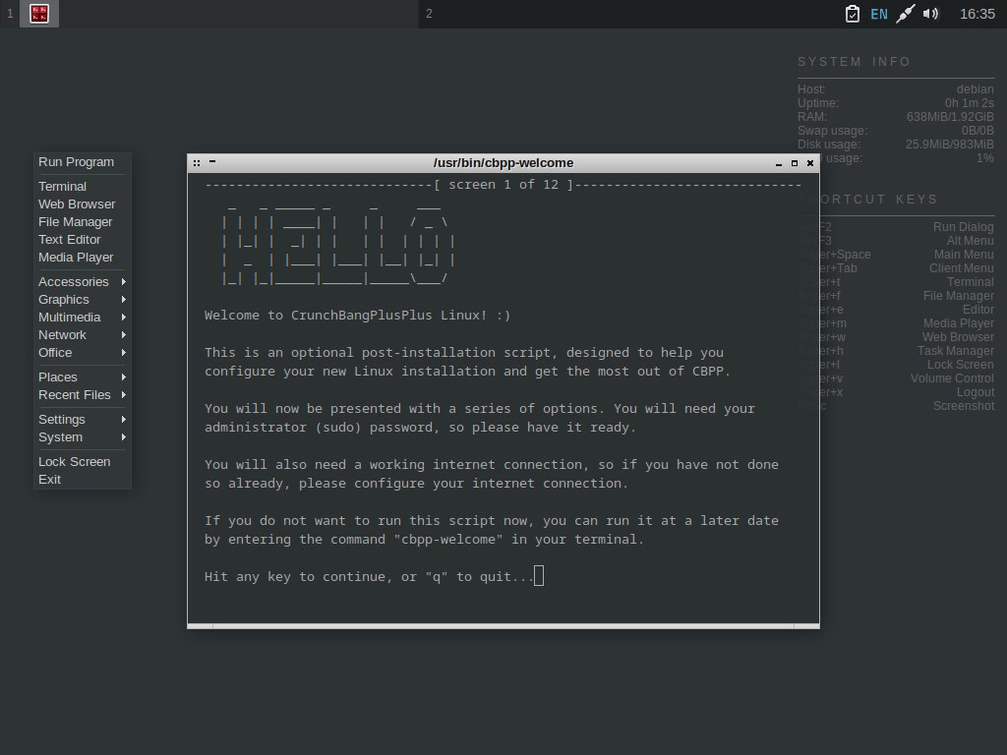Screen dimensions: 1007x755
Task: Expand the Graphics submenu
Action: click(x=66, y=299)
